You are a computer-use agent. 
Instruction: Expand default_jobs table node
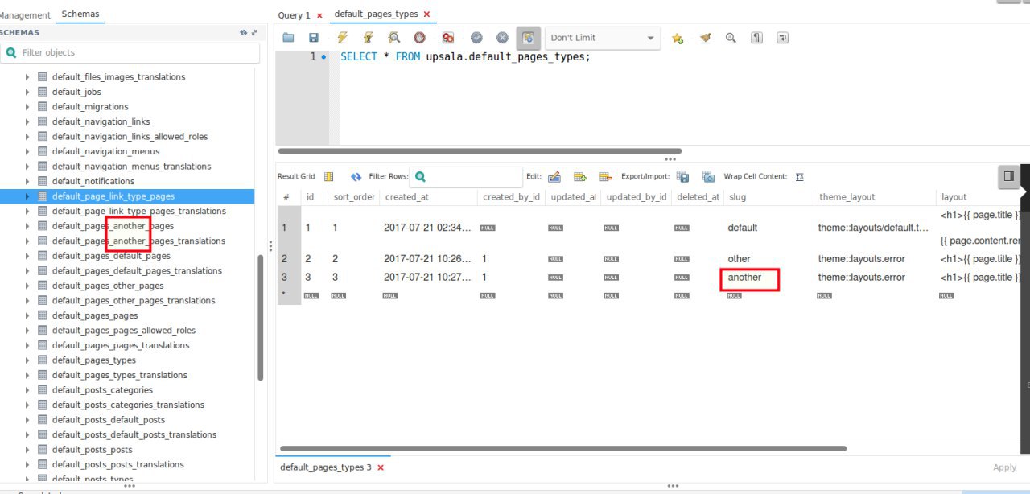[x=27, y=92]
